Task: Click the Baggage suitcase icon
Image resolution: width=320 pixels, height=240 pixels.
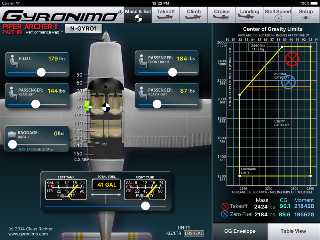Action: (12, 135)
